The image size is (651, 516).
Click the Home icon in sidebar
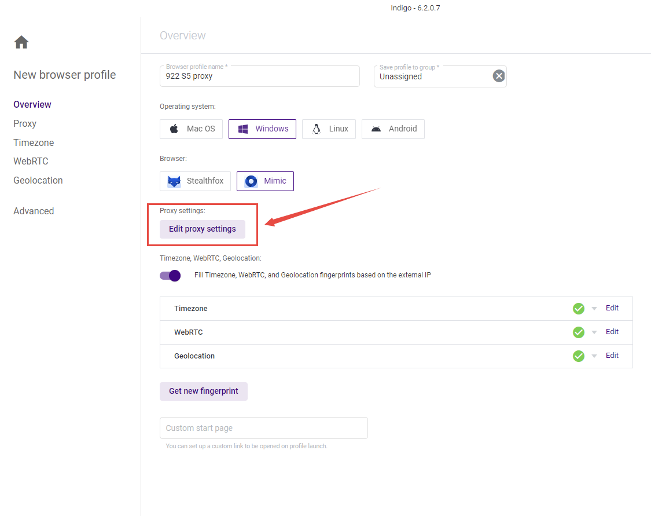point(21,42)
